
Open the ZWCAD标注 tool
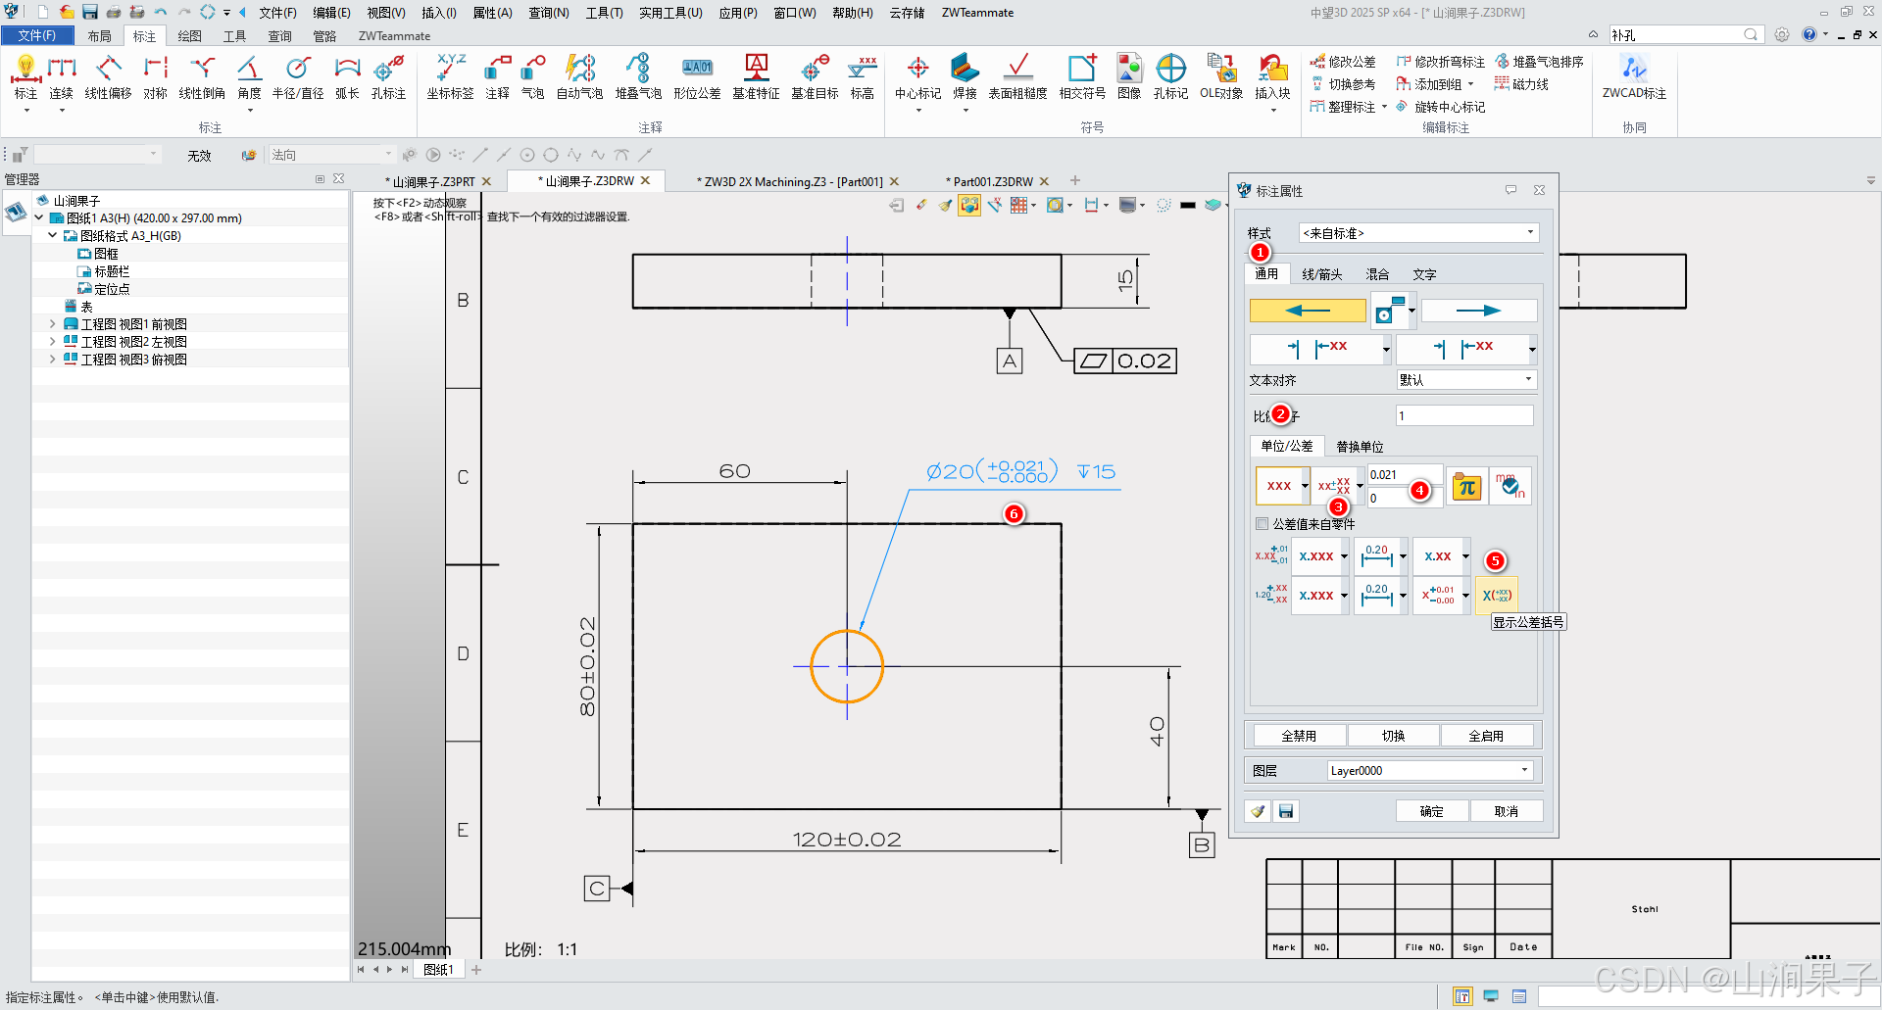click(x=1634, y=77)
